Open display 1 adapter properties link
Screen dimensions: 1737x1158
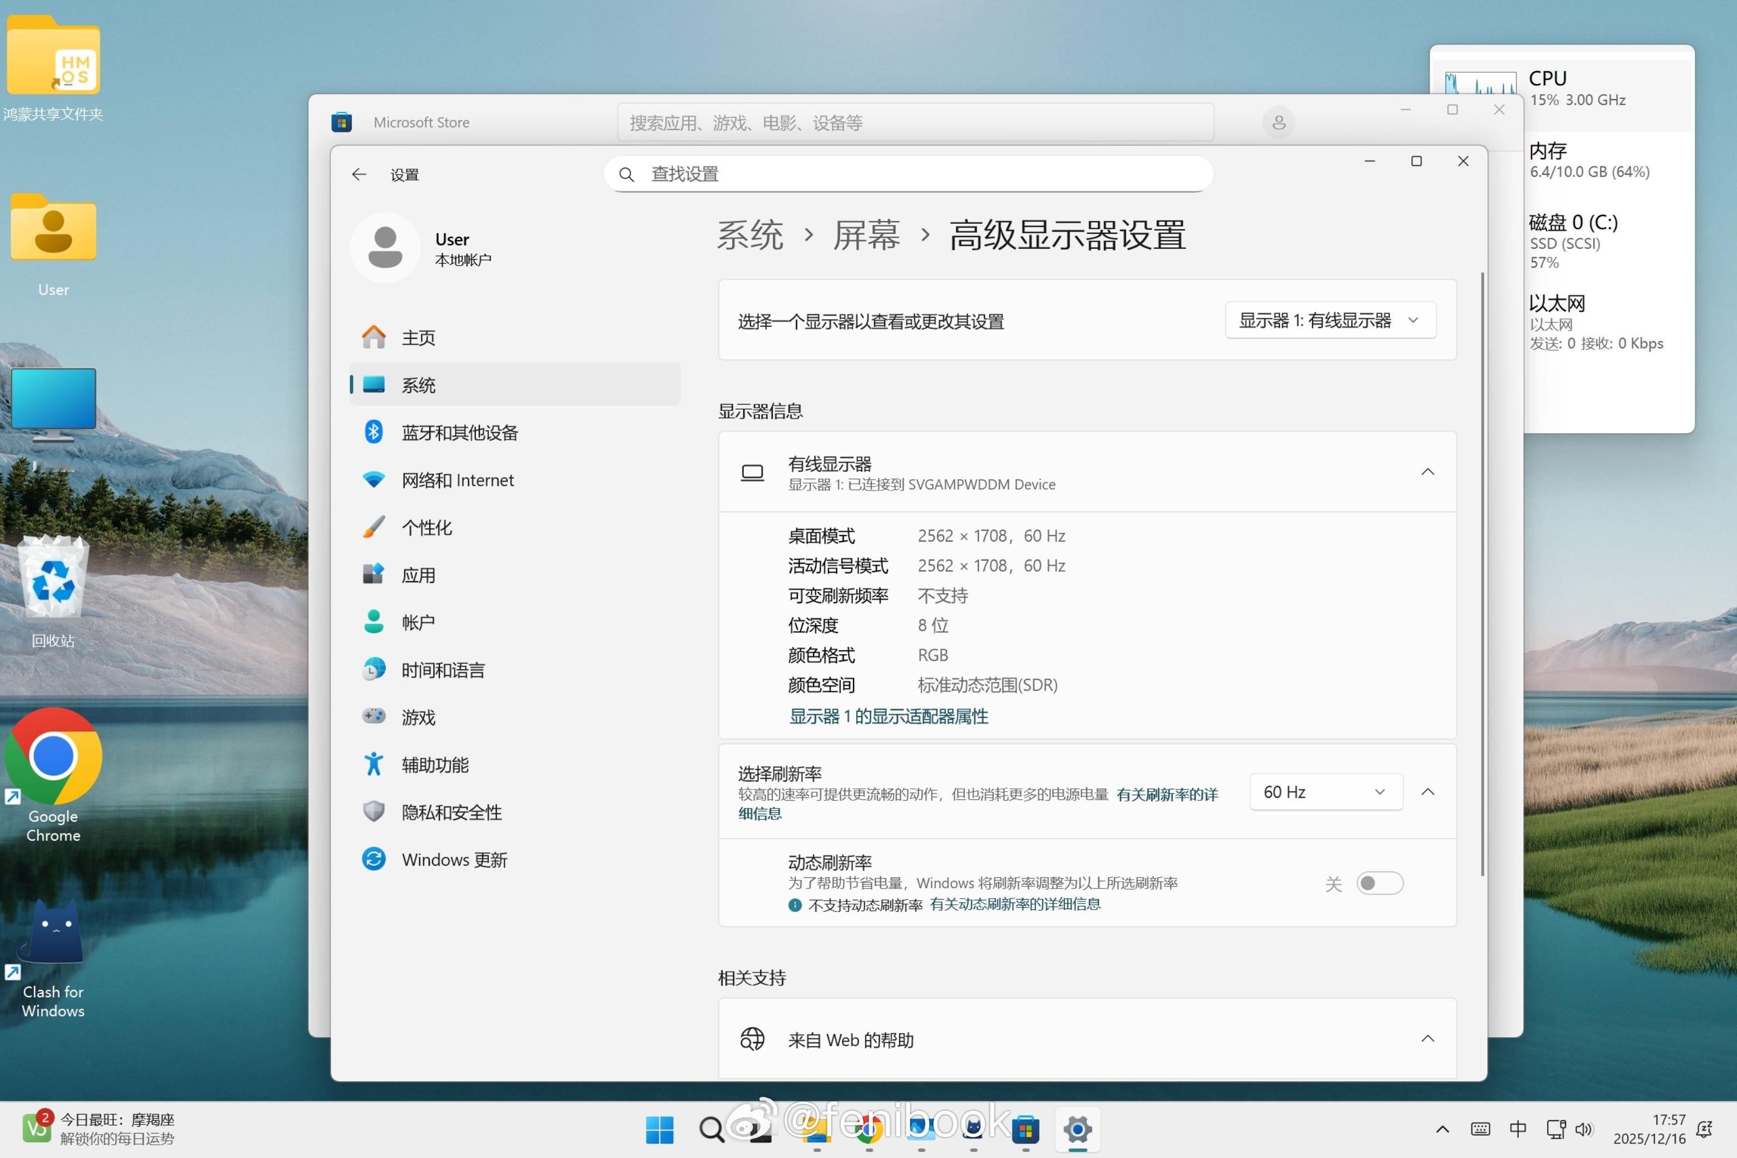point(889,717)
